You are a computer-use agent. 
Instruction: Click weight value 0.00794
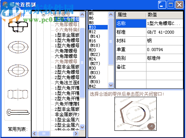[x=165, y=50]
